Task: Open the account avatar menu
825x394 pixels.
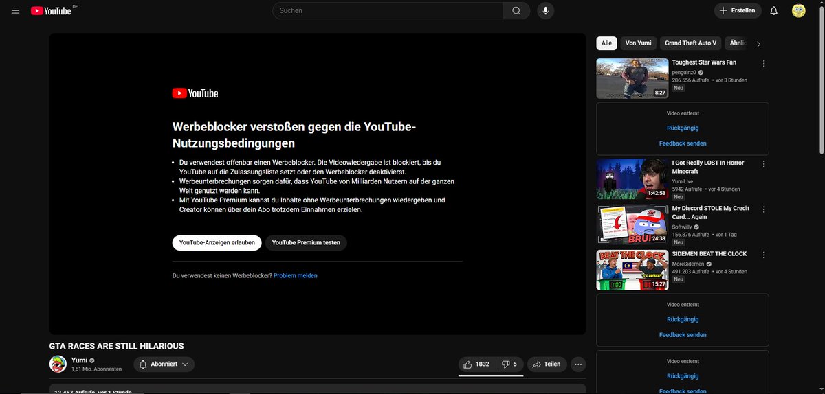Action: [798, 10]
